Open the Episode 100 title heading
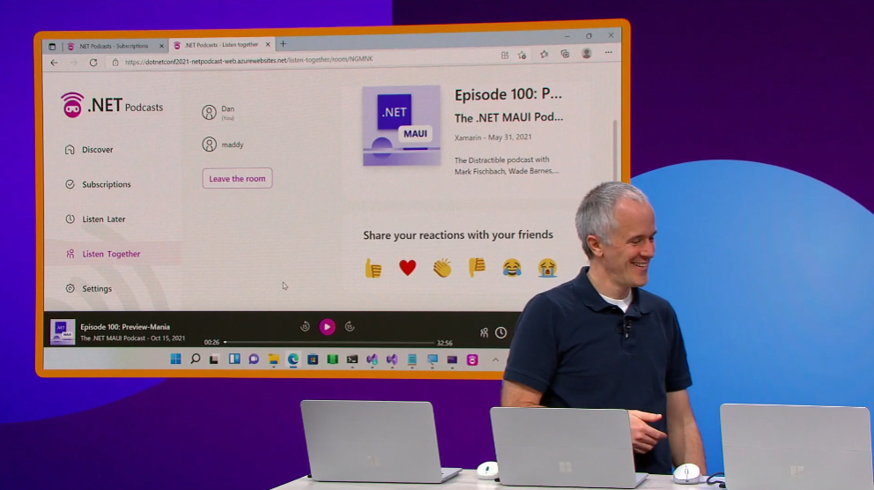 click(x=508, y=94)
